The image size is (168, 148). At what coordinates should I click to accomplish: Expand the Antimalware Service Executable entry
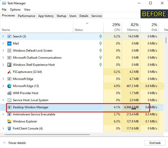pyautogui.click(x=3, y=114)
